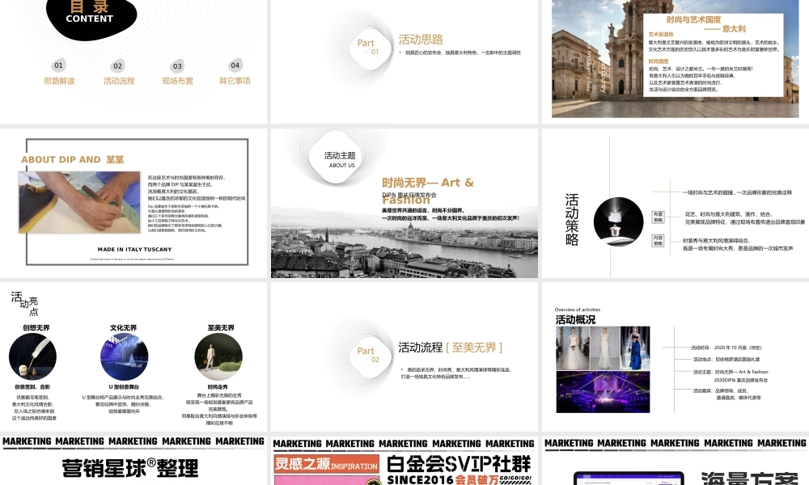Toggle the 02 circle above 活动流程
809x485 pixels.
pos(117,66)
